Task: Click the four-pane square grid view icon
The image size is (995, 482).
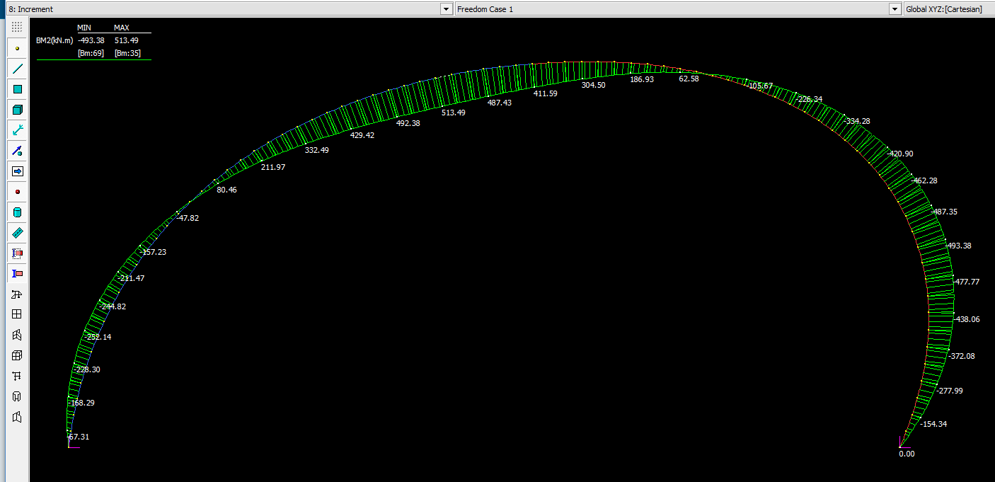Action: pos(18,314)
